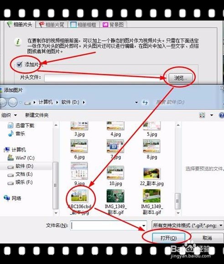Click the file list scroll down arrow

pos(178,213)
